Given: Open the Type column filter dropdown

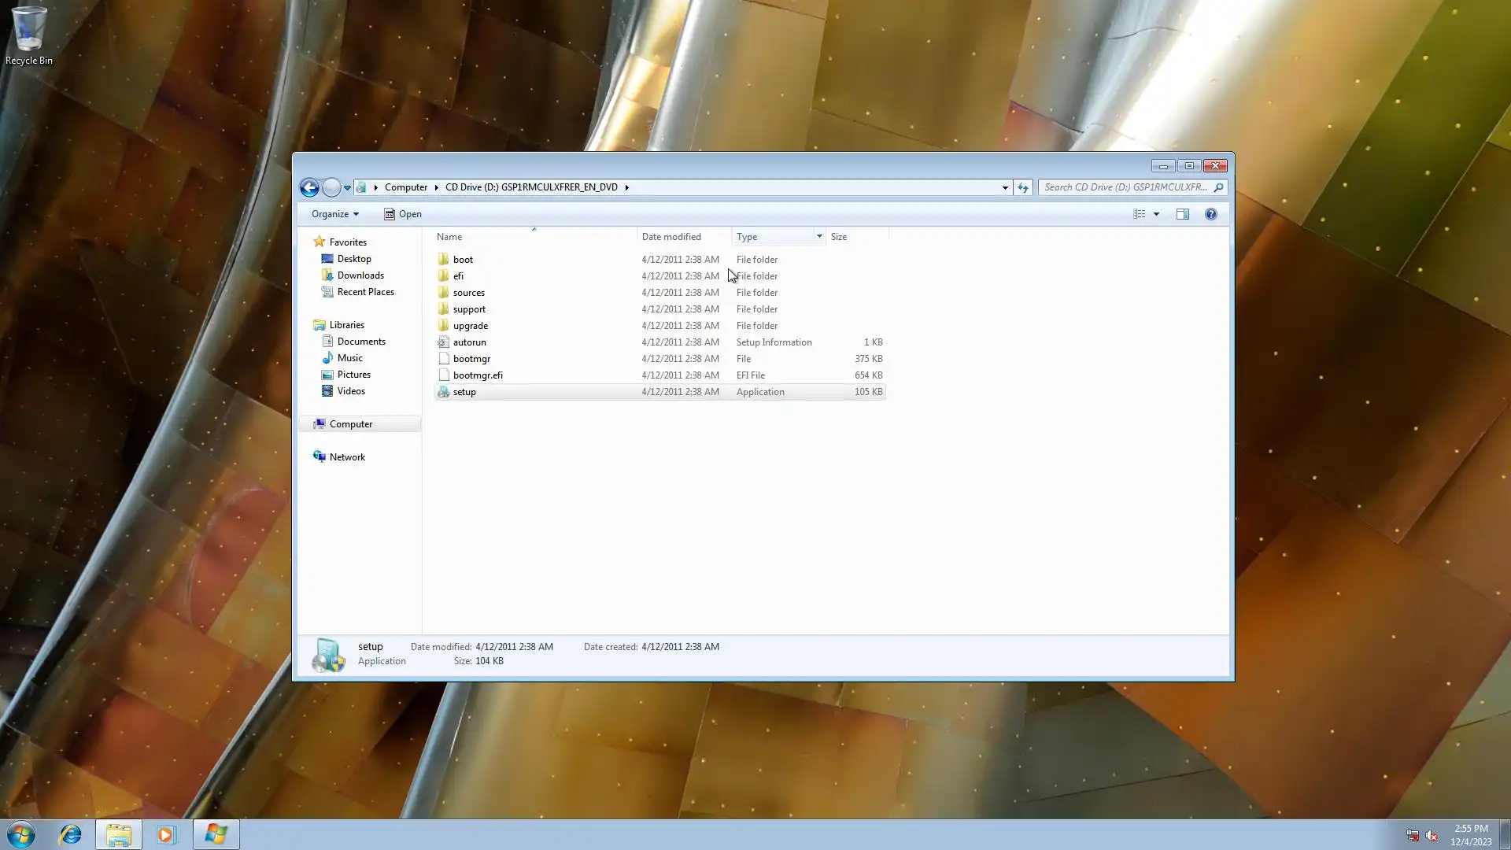Looking at the screenshot, I should [818, 236].
